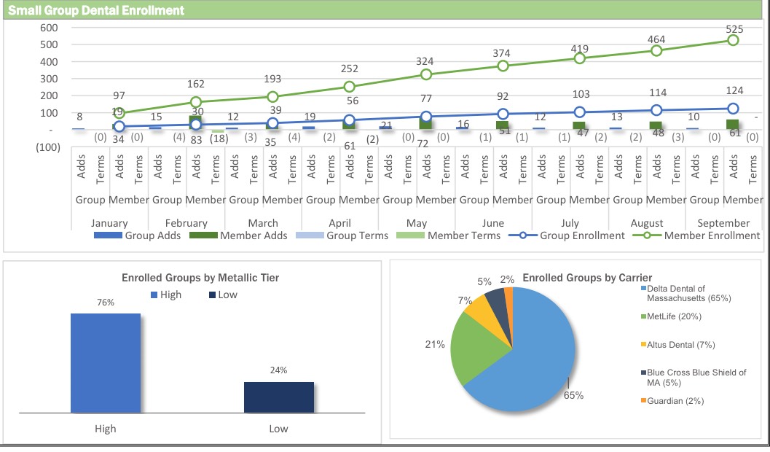Viewport: 770px width, 452px height.
Task: Select the Group Terms legend entry
Action: (x=350, y=235)
